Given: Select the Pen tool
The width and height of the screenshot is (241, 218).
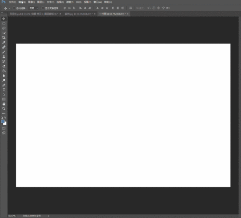Looking at the screenshot, I should coord(4,85).
